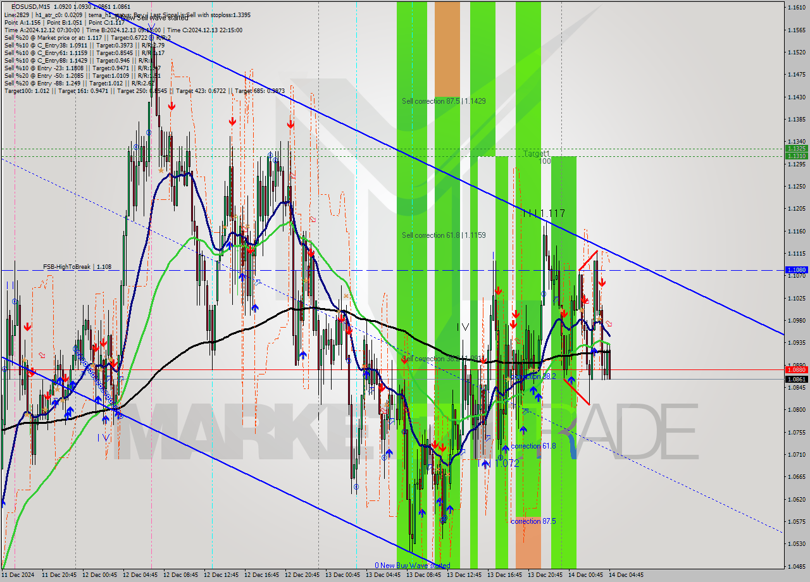
Task: Click the '13 Dec 12:45' time axis label
Action: tap(463, 575)
